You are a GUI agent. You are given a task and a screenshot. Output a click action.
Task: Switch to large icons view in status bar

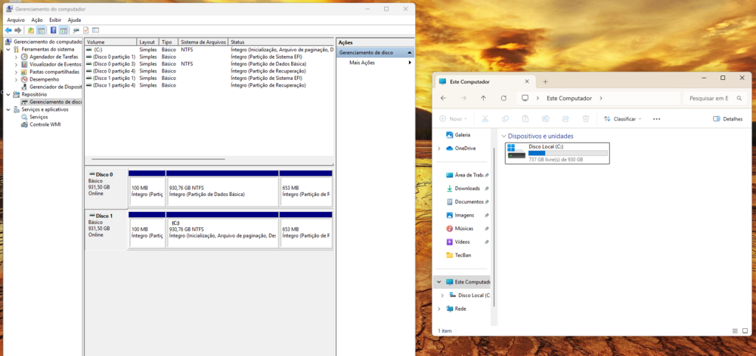(x=745, y=331)
